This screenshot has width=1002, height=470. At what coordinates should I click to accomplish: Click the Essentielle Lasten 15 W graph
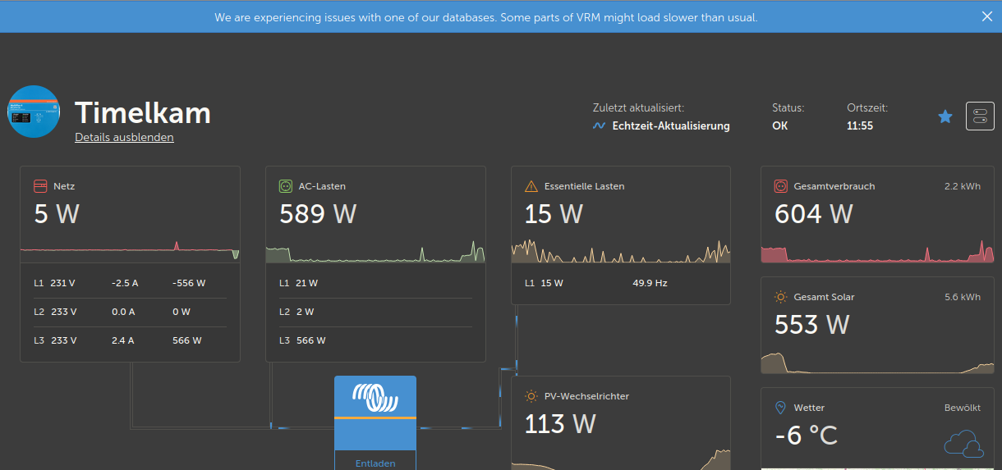pos(620,251)
